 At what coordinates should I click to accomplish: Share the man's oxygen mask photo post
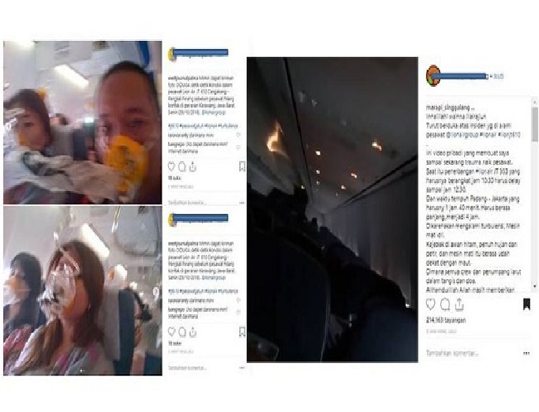pos(193,167)
